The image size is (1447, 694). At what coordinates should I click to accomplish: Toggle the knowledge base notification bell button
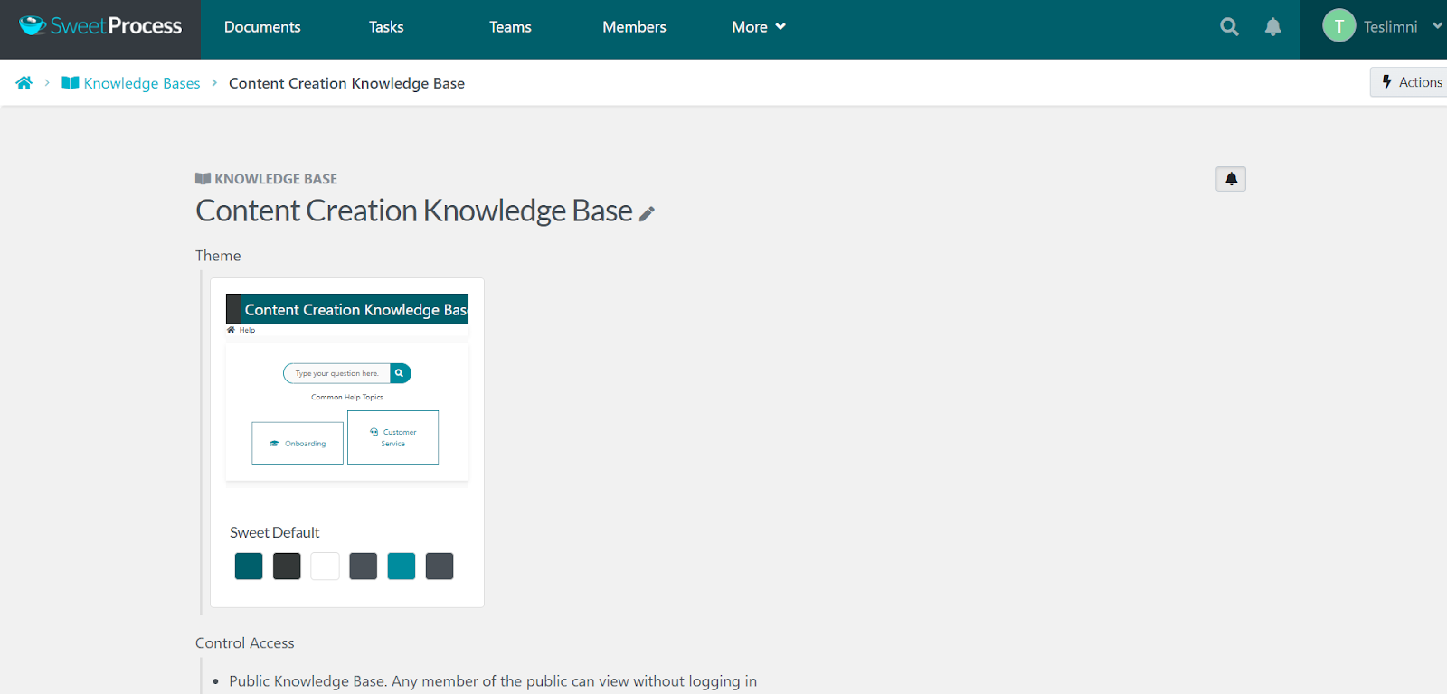1230,179
